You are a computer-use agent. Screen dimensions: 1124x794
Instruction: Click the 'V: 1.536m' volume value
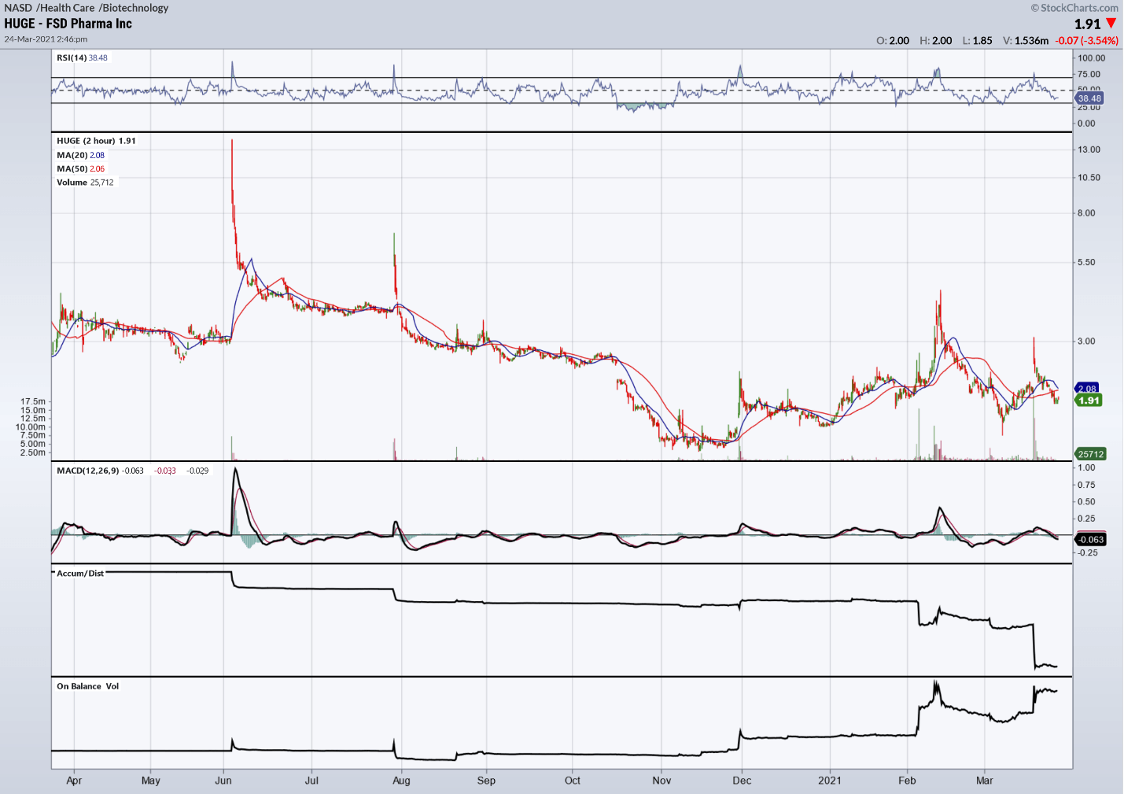[1026, 41]
